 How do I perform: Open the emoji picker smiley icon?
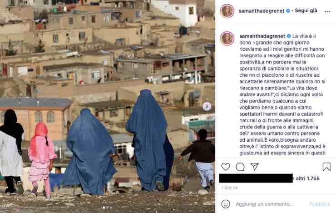(226, 204)
